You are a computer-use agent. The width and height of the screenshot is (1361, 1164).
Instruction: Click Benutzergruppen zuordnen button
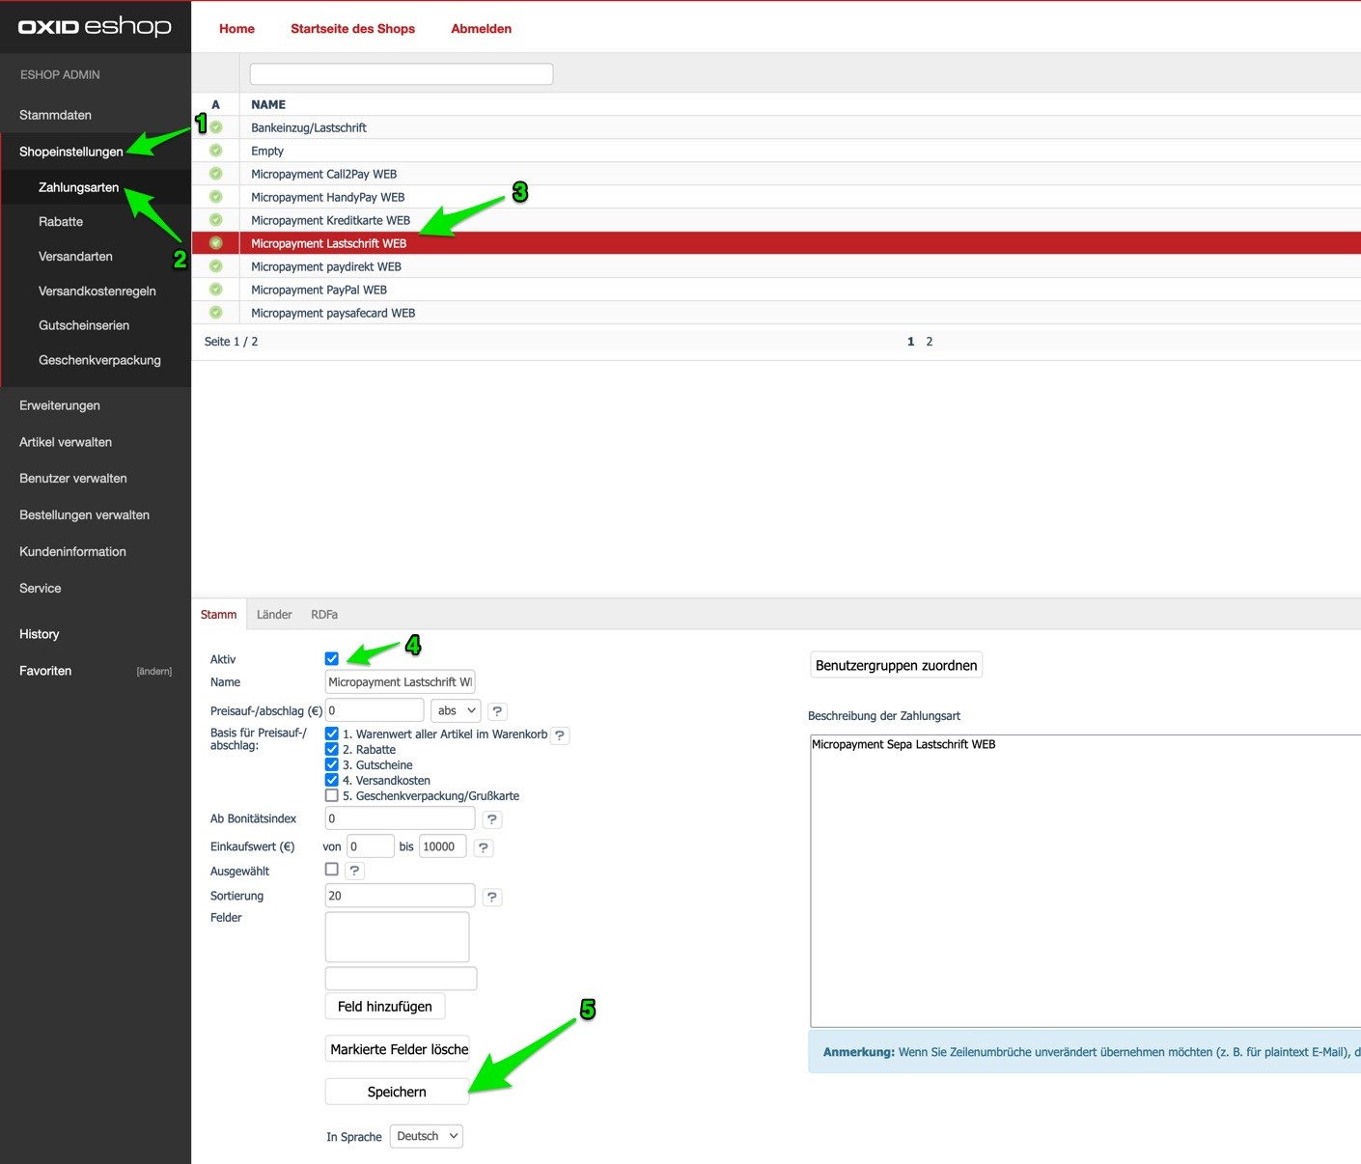(x=896, y=665)
